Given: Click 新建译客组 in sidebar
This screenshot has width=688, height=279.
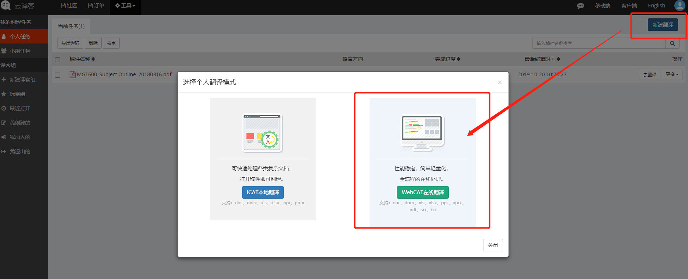Looking at the screenshot, I should point(24,80).
